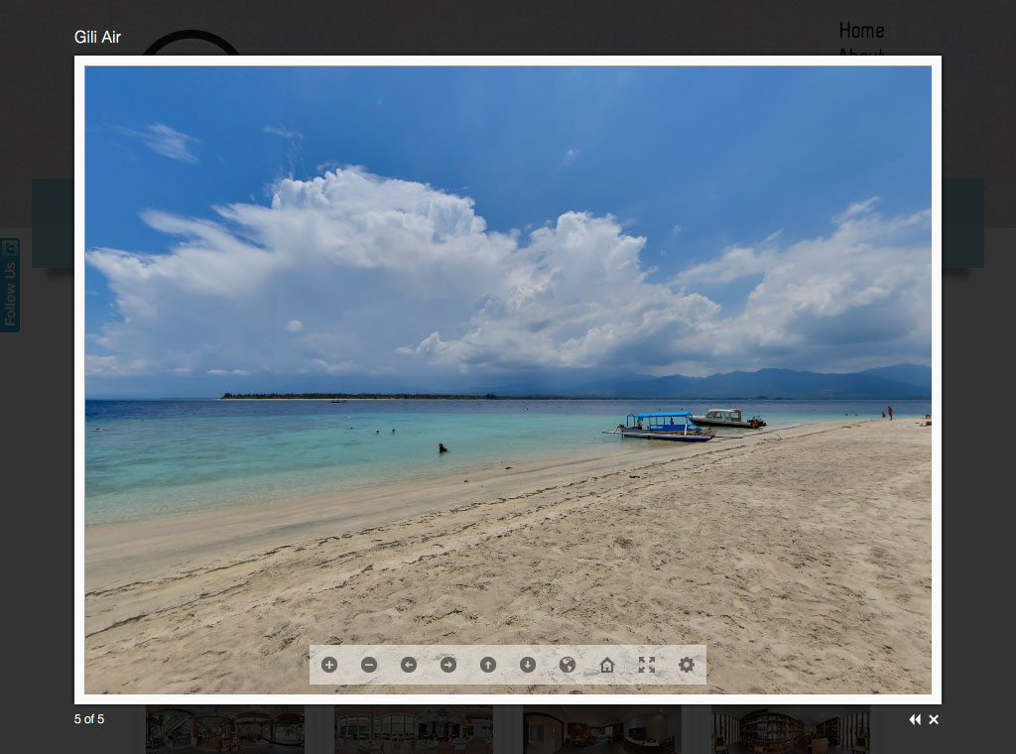Zoom in the panorama with plus icon
1016x754 pixels.
[x=329, y=665]
